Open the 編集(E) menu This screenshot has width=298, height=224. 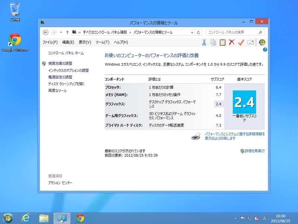[68, 42]
